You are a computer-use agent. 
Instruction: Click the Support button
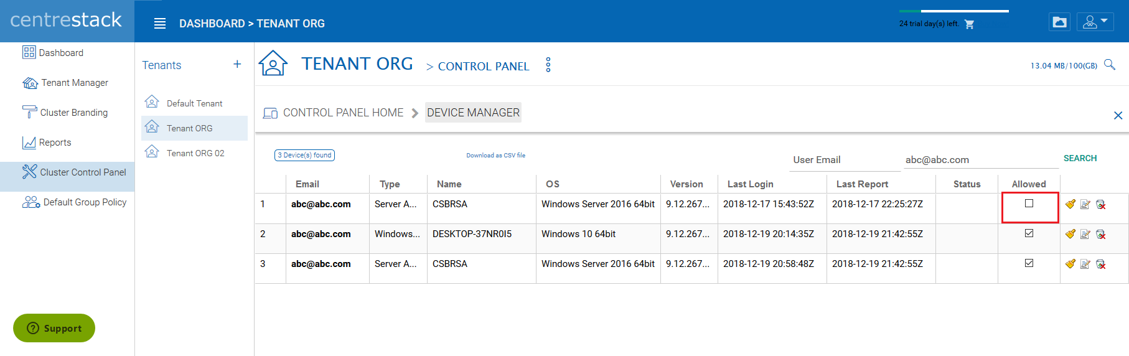pyautogui.click(x=54, y=328)
